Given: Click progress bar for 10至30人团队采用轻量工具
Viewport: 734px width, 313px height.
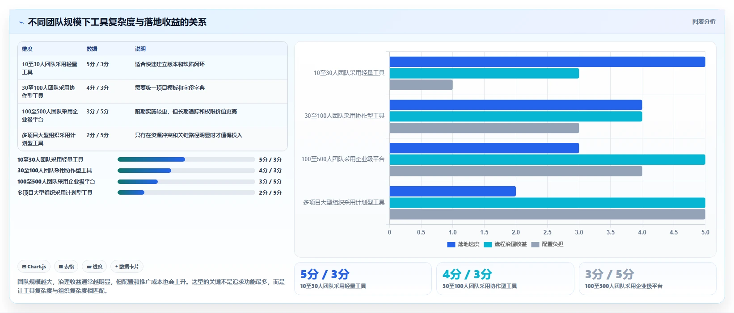Looking at the screenshot, I should coord(186,159).
